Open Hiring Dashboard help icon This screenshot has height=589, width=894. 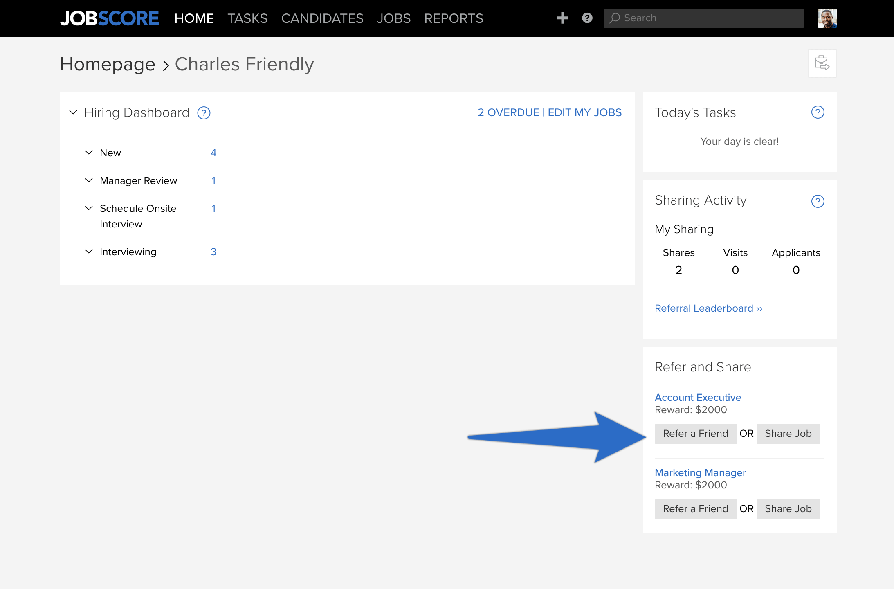pyautogui.click(x=204, y=113)
